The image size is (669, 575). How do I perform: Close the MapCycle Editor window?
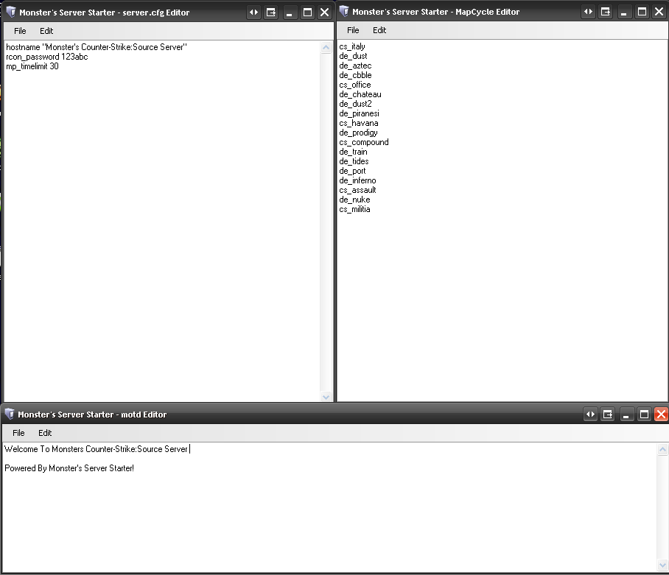click(x=659, y=12)
